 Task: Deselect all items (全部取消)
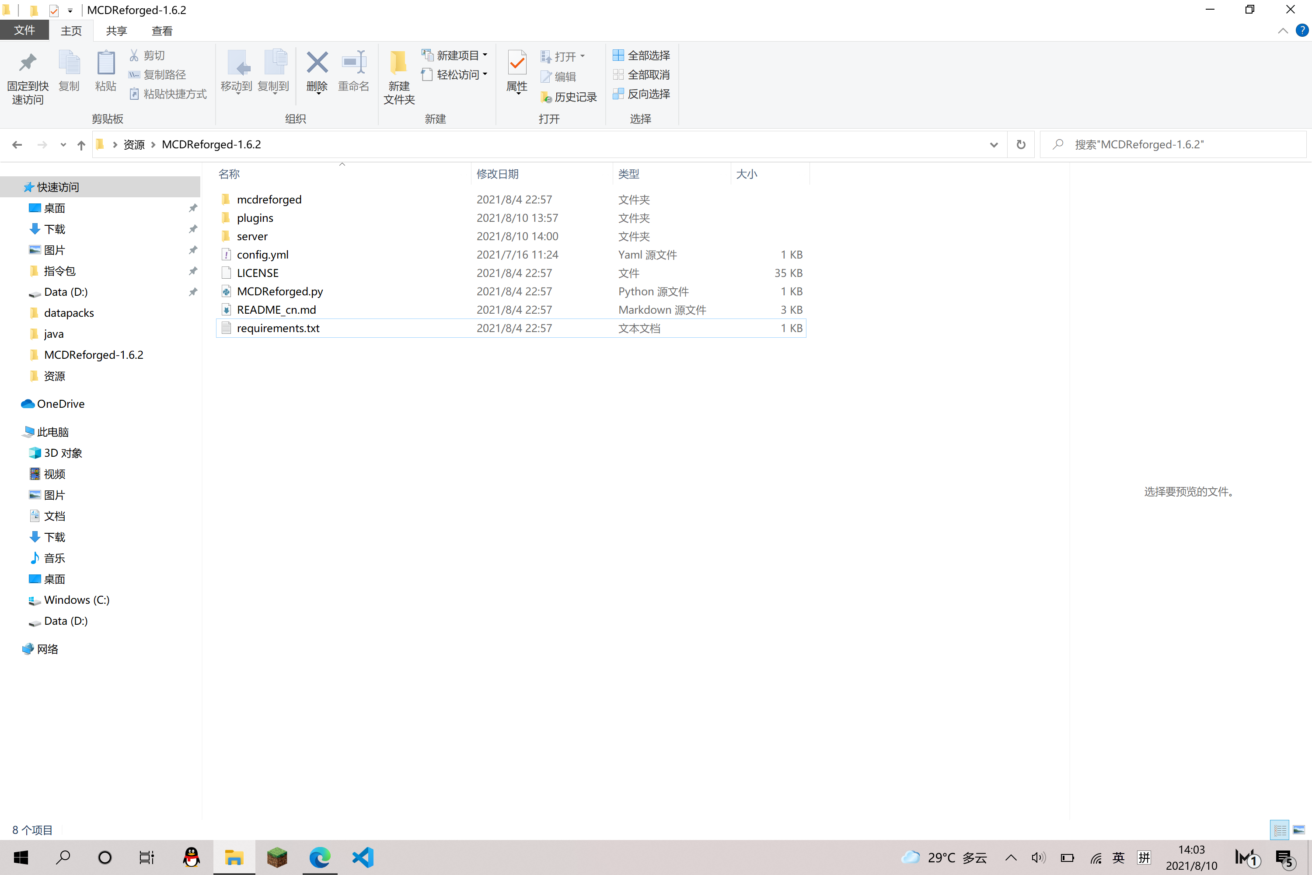(642, 74)
